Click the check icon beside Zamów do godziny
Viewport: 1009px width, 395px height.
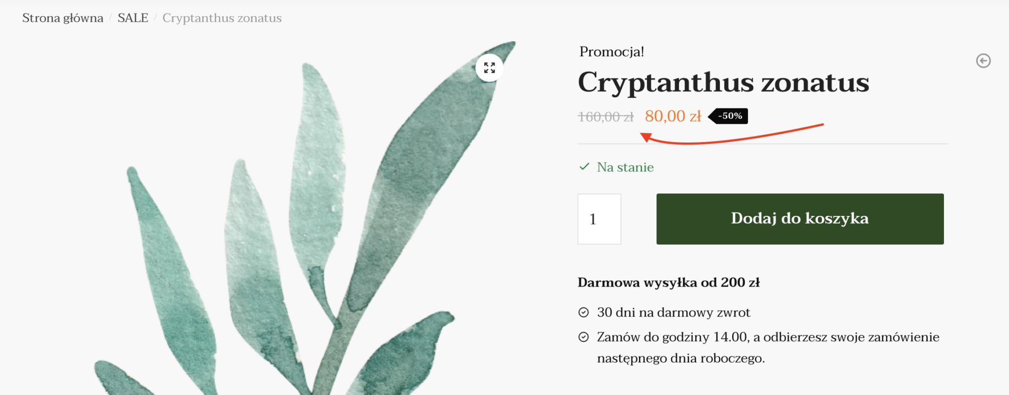click(583, 337)
